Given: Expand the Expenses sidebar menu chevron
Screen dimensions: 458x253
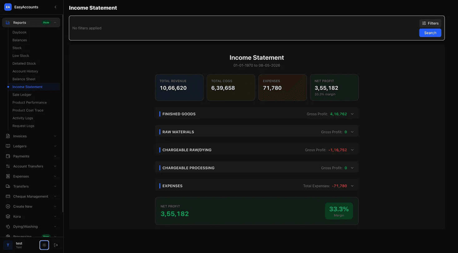Looking at the screenshot, I should pos(55,176).
